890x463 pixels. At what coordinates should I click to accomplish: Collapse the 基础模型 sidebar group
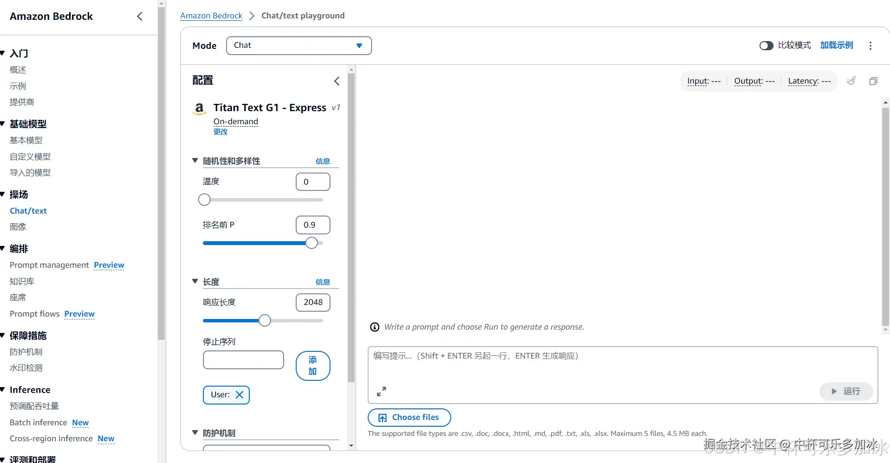[3, 124]
